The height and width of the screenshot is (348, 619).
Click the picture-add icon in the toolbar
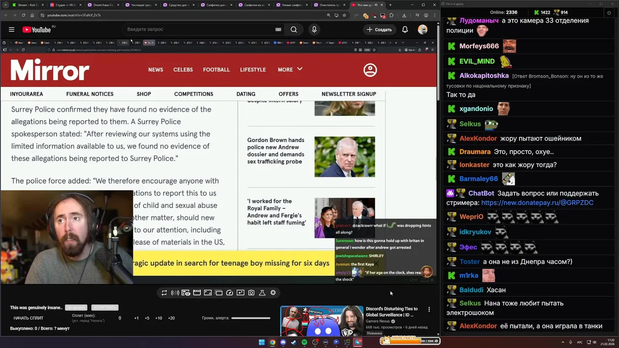click(x=240, y=293)
